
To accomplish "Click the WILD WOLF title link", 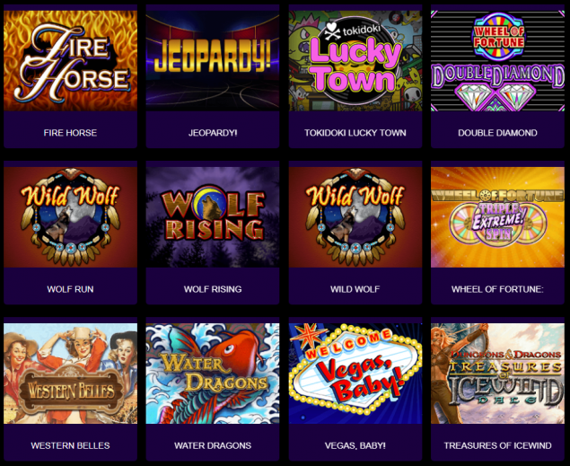I will coord(355,289).
